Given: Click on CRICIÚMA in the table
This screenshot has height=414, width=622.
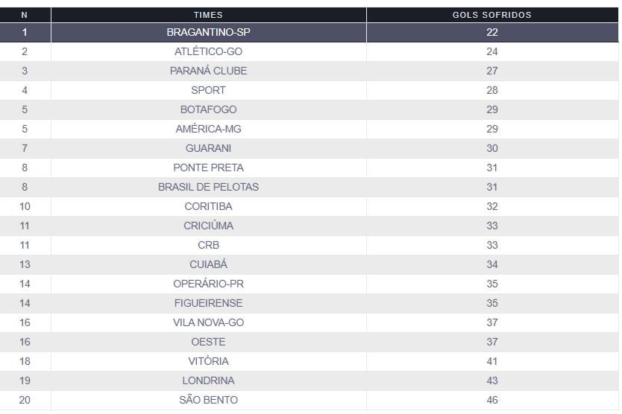Looking at the screenshot, I should (x=208, y=226).
